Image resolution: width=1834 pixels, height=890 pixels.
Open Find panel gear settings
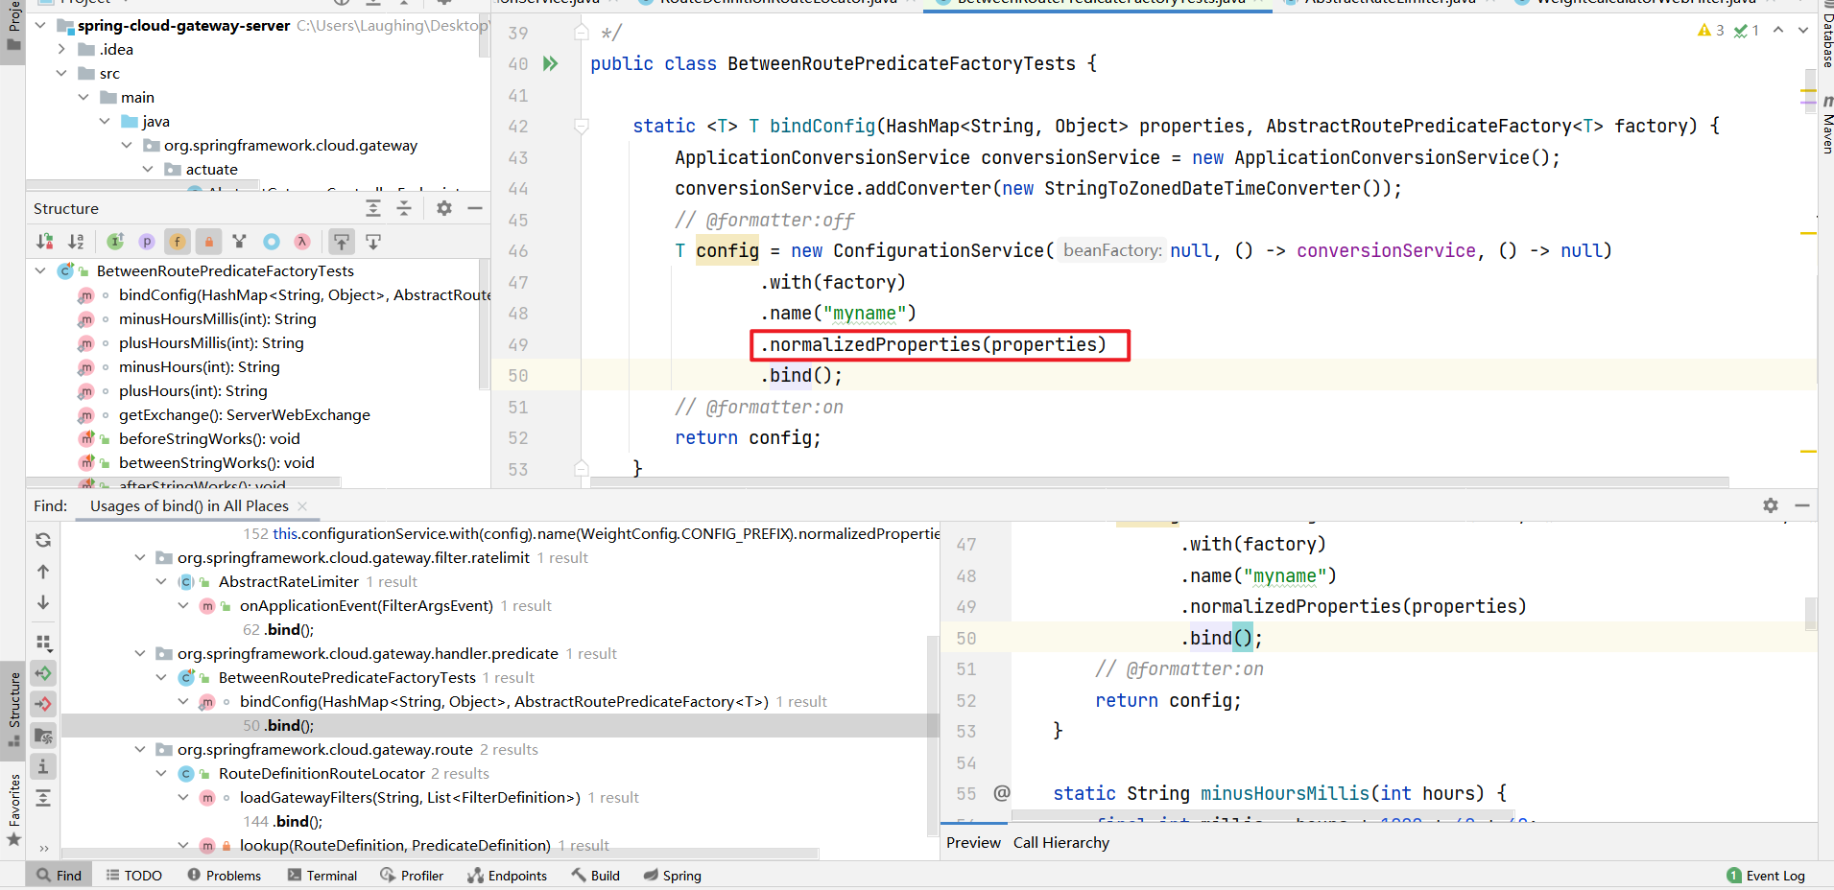point(1771,505)
